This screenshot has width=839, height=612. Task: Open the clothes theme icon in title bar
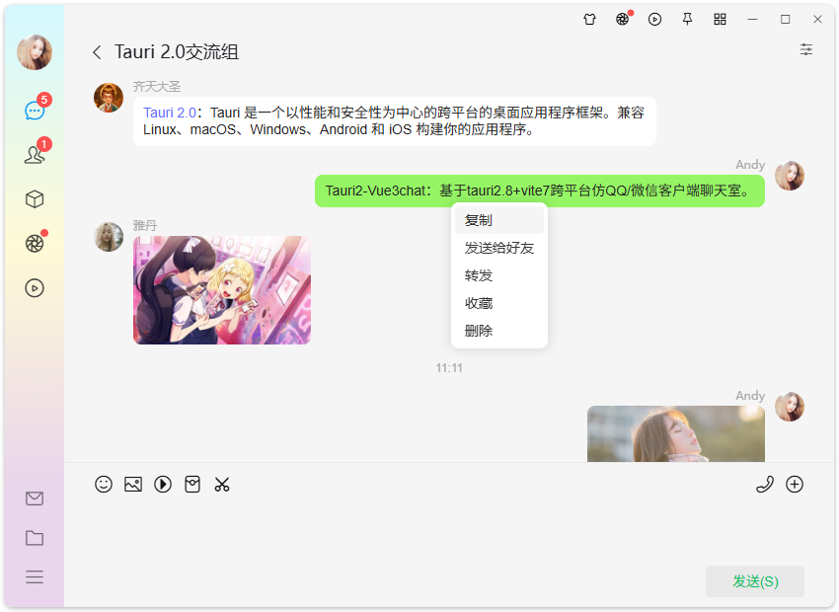590,19
